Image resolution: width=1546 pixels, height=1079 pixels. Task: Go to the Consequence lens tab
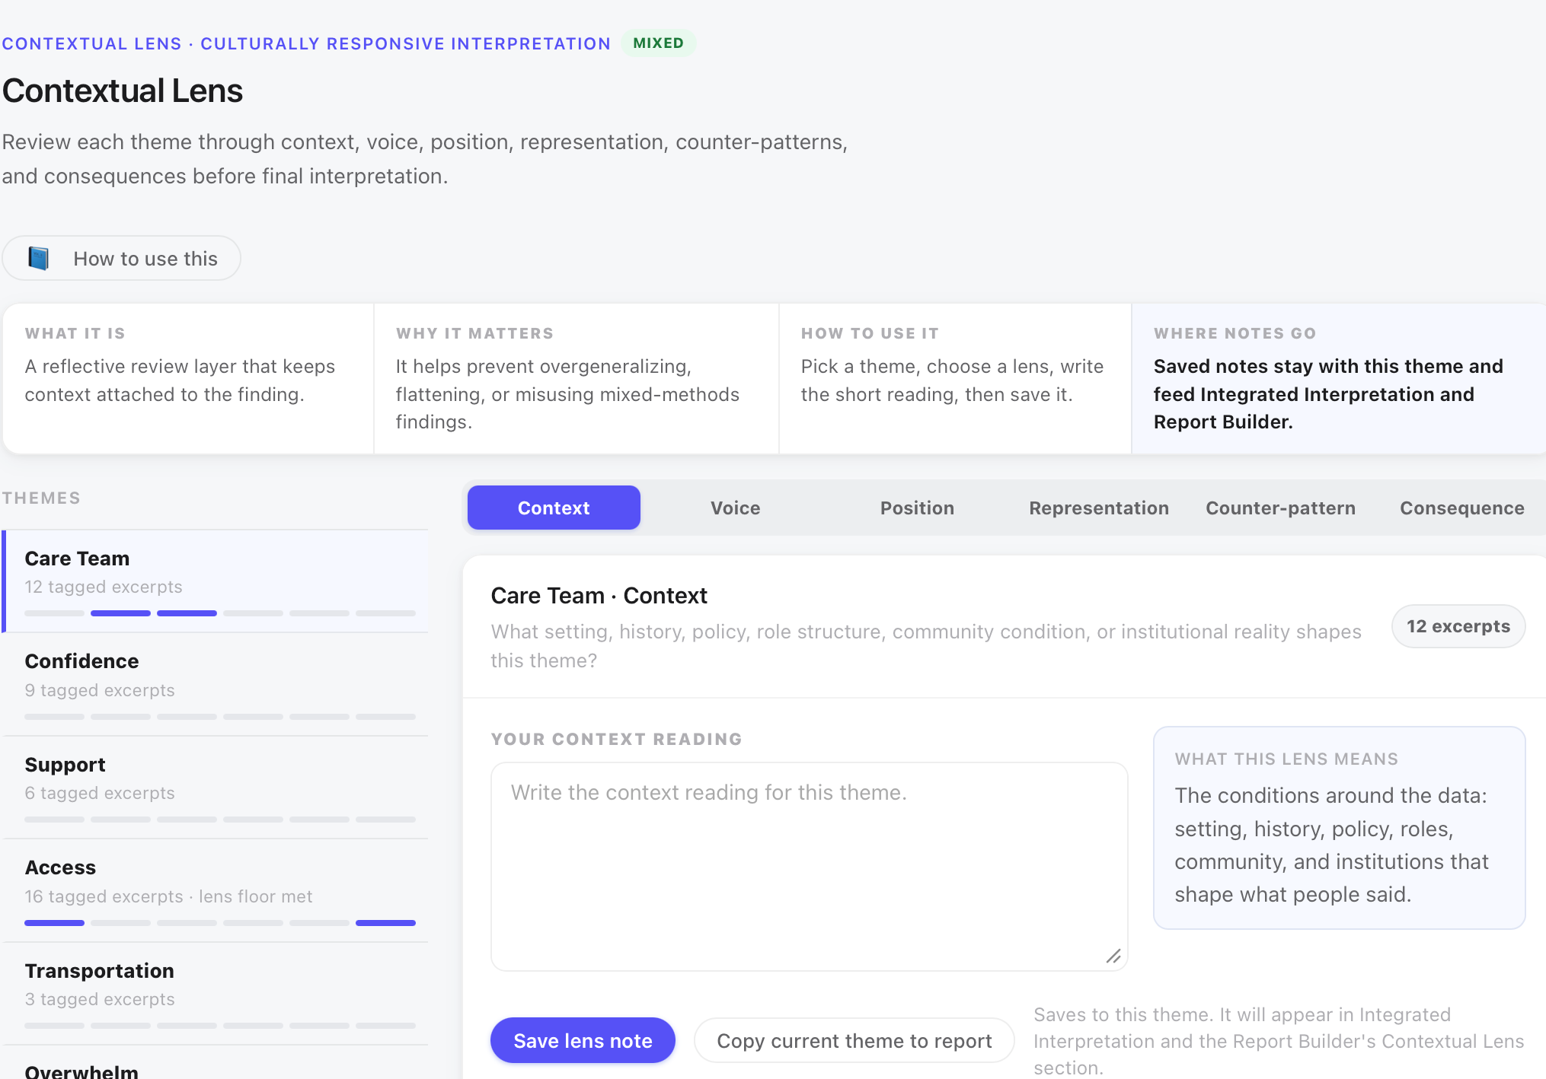[1461, 508]
